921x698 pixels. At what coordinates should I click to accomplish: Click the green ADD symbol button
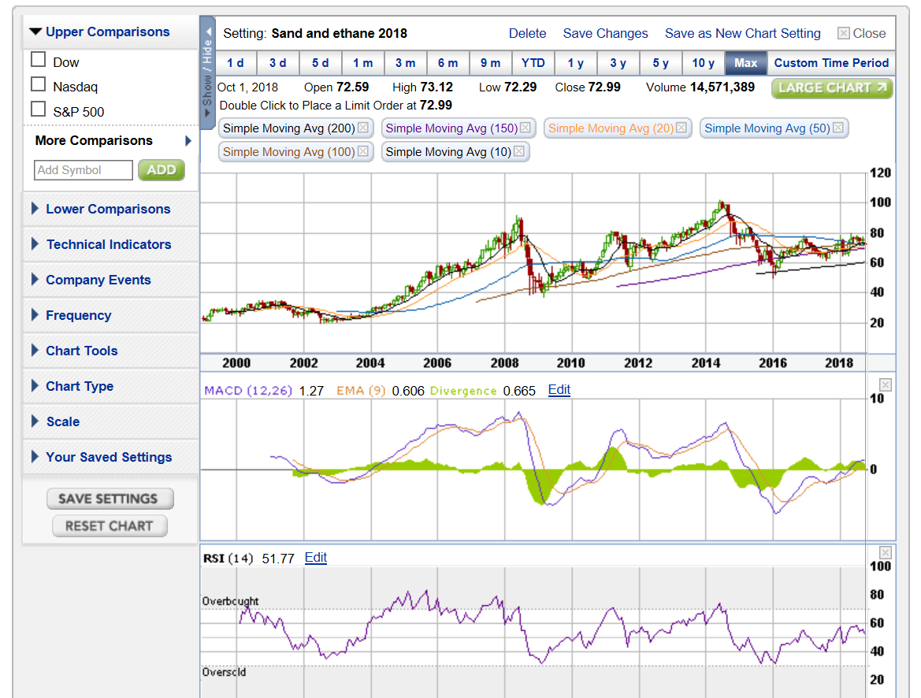(161, 169)
